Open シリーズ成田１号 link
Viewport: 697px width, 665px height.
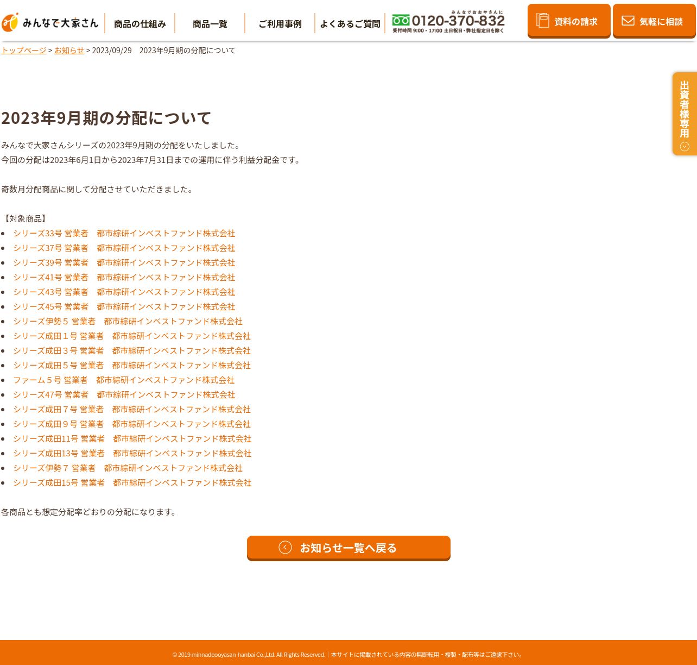(132, 336)
